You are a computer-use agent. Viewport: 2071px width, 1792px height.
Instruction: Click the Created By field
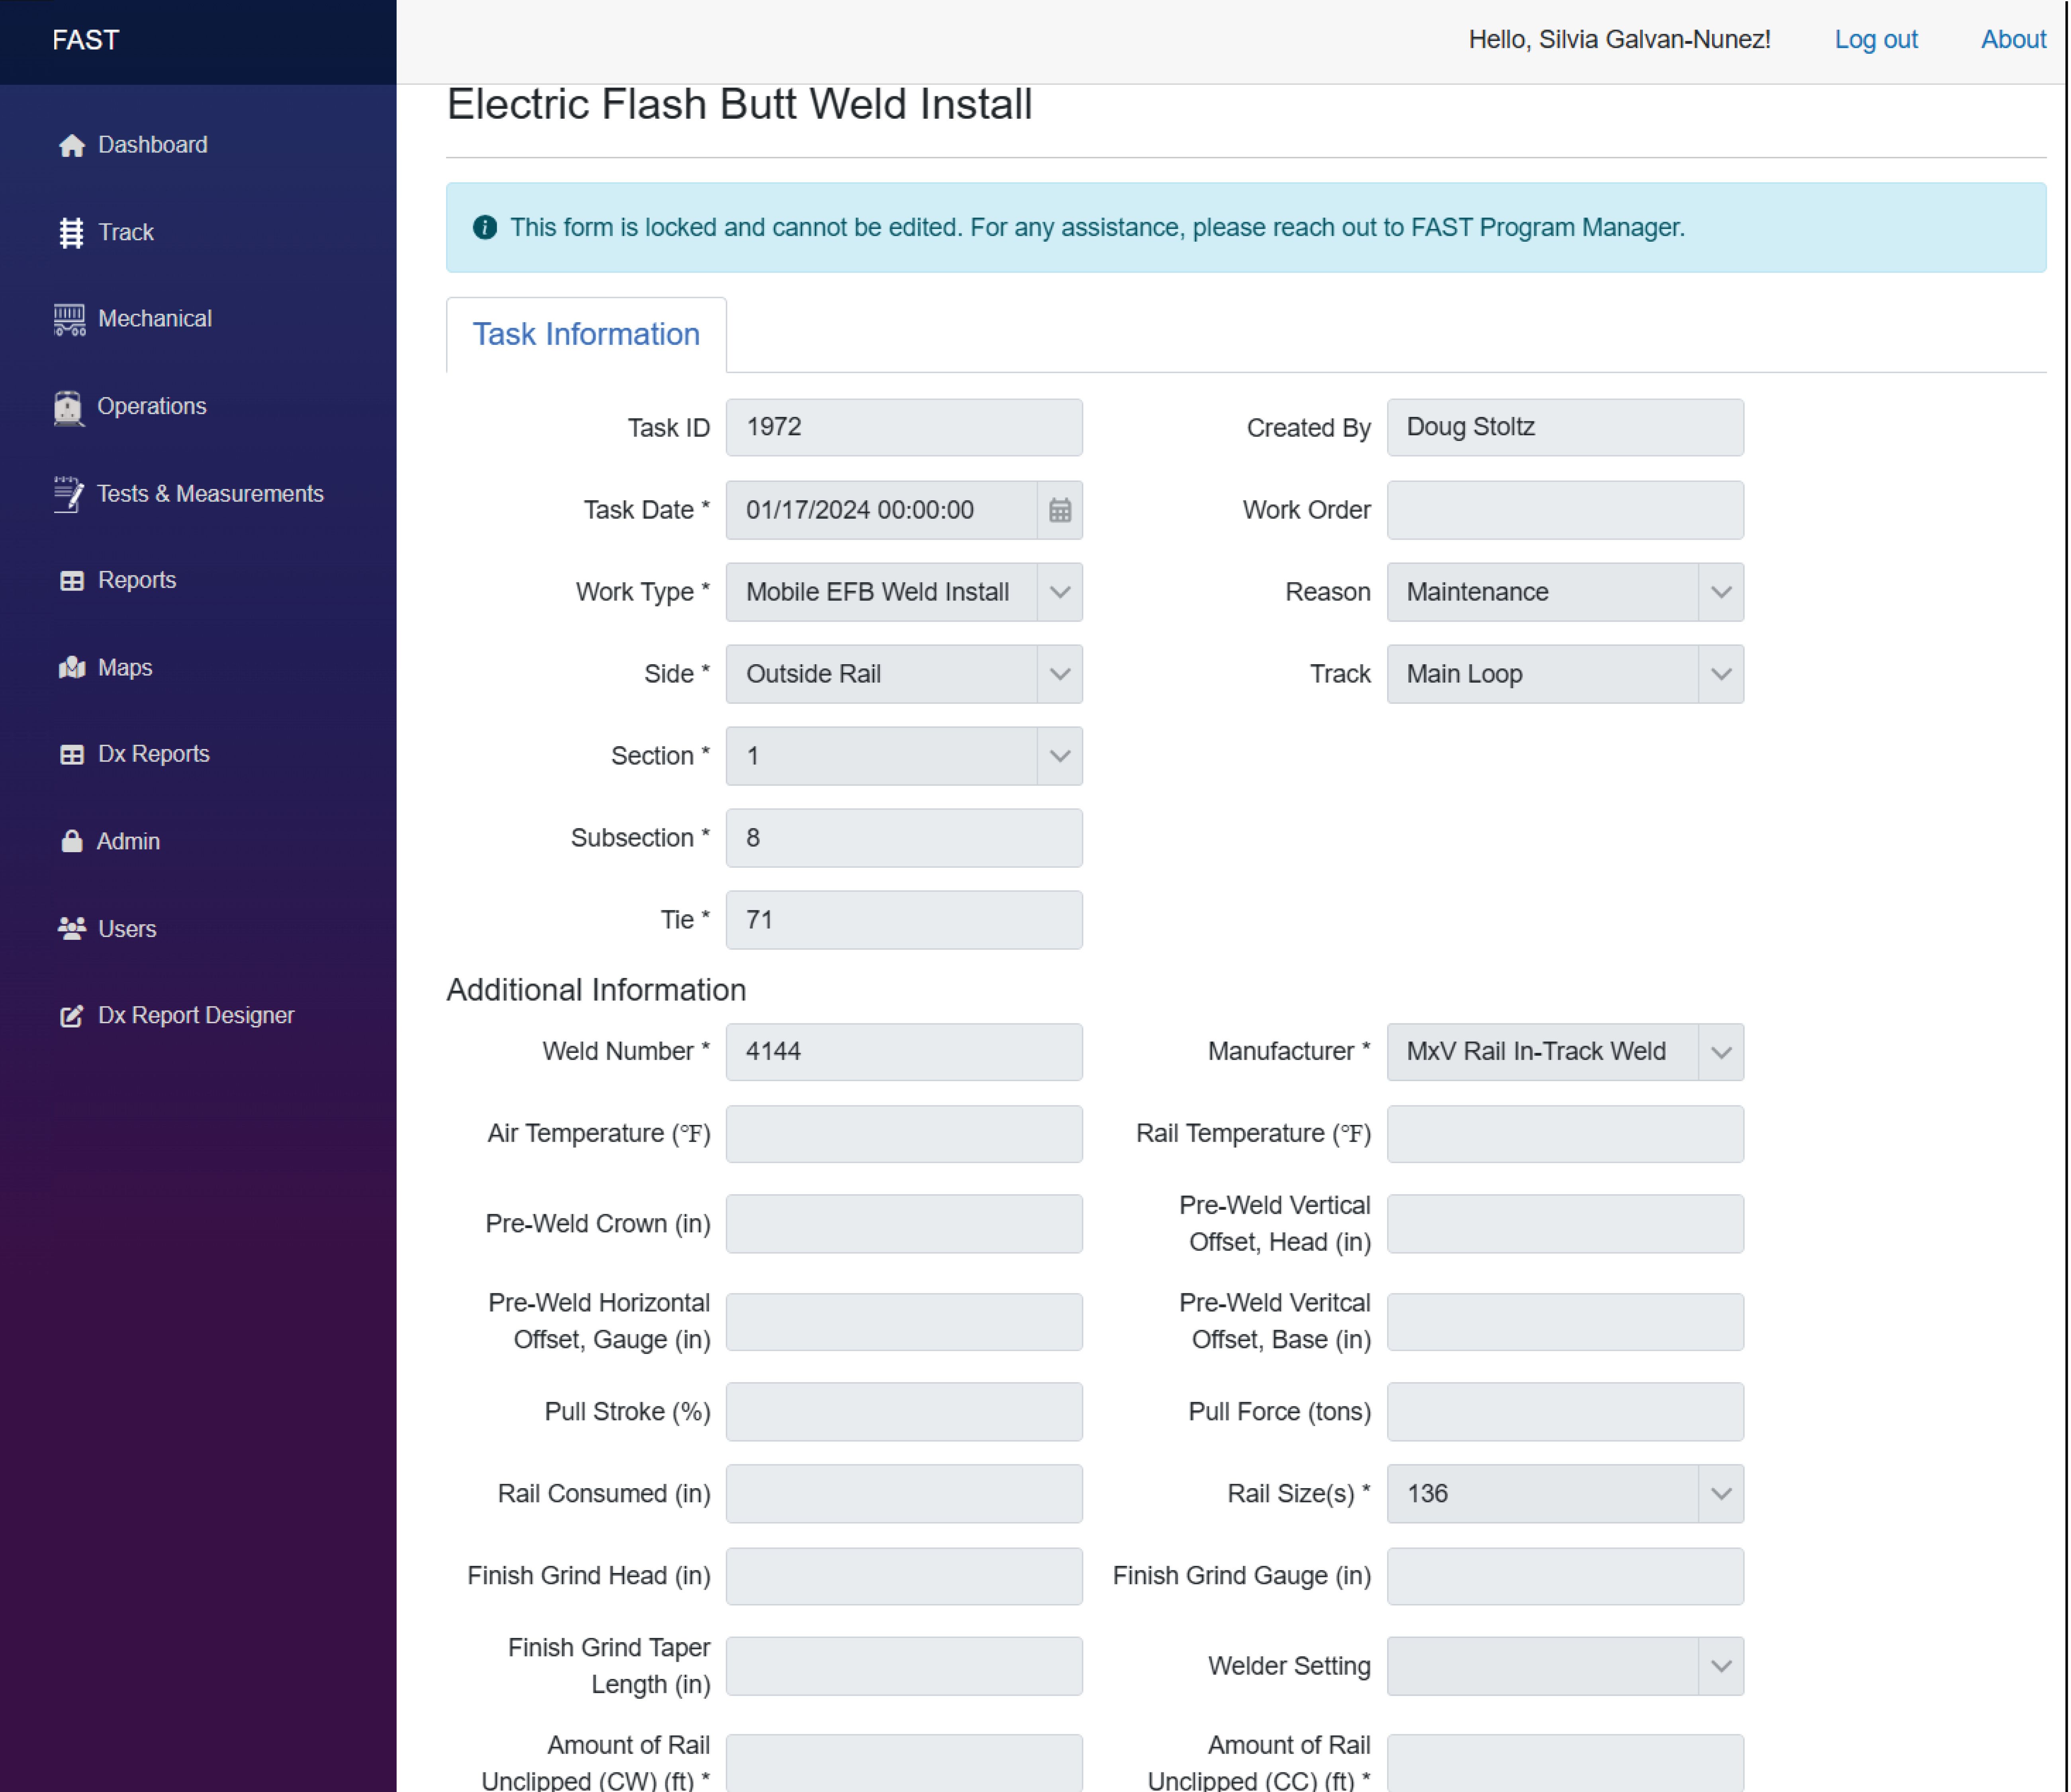[x=1565, y=428]
